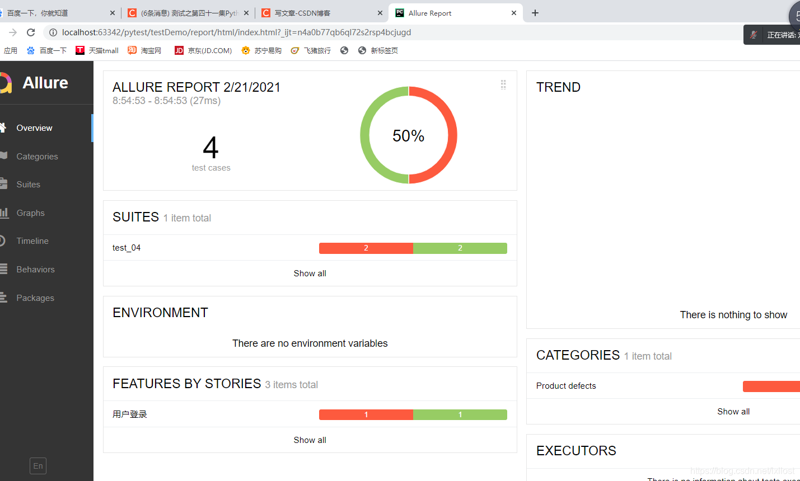Reload the page

tap(31, 32)
